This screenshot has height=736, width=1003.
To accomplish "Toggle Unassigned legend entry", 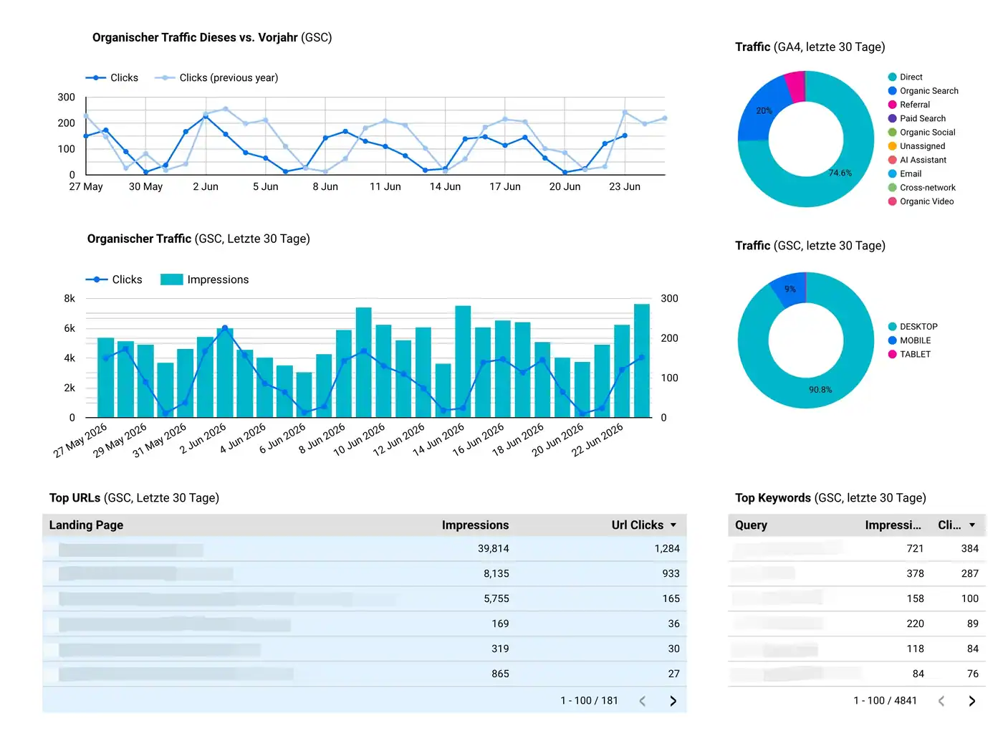I will 916,146.
